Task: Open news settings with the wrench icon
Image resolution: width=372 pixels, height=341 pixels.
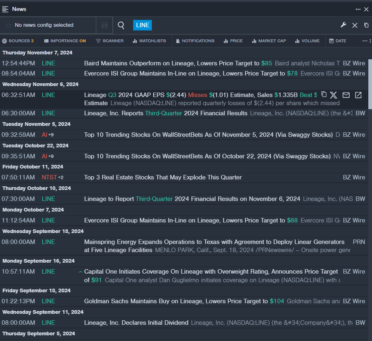Action: [x=343, y=25]
